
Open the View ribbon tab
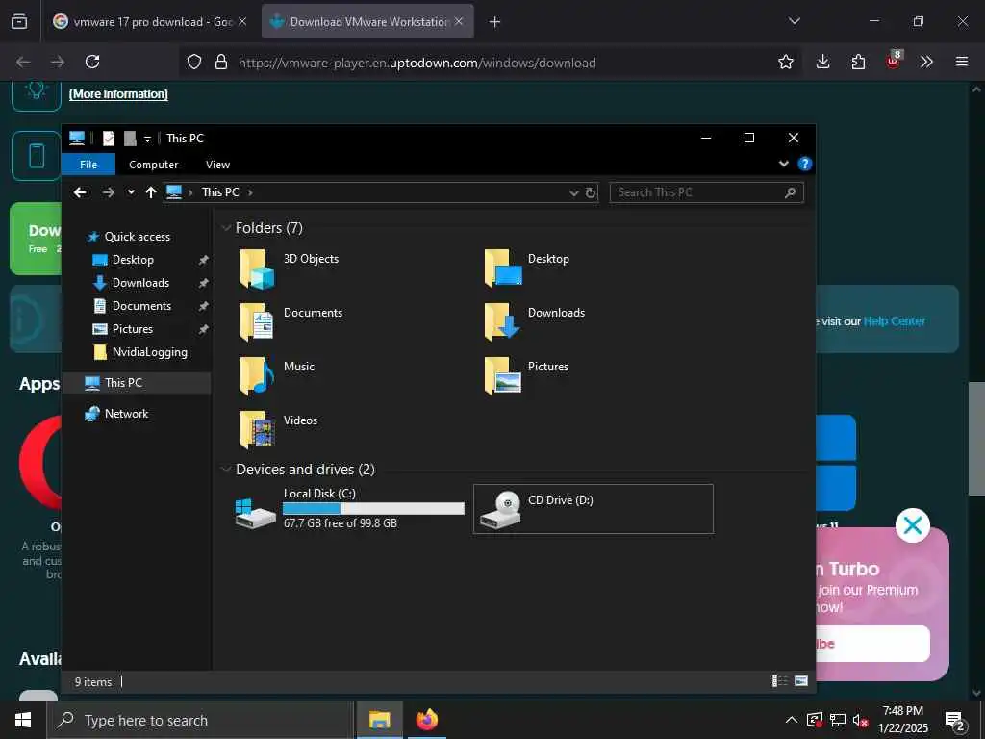point(218,164)
